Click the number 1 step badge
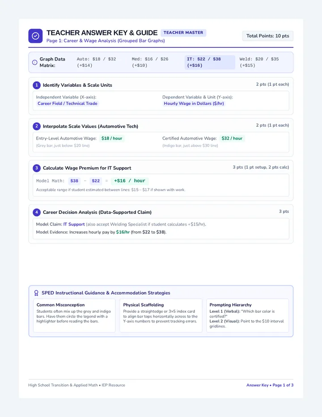Viewport: 322px width, 417px height. pyautogui.click(x=37, y=85)
